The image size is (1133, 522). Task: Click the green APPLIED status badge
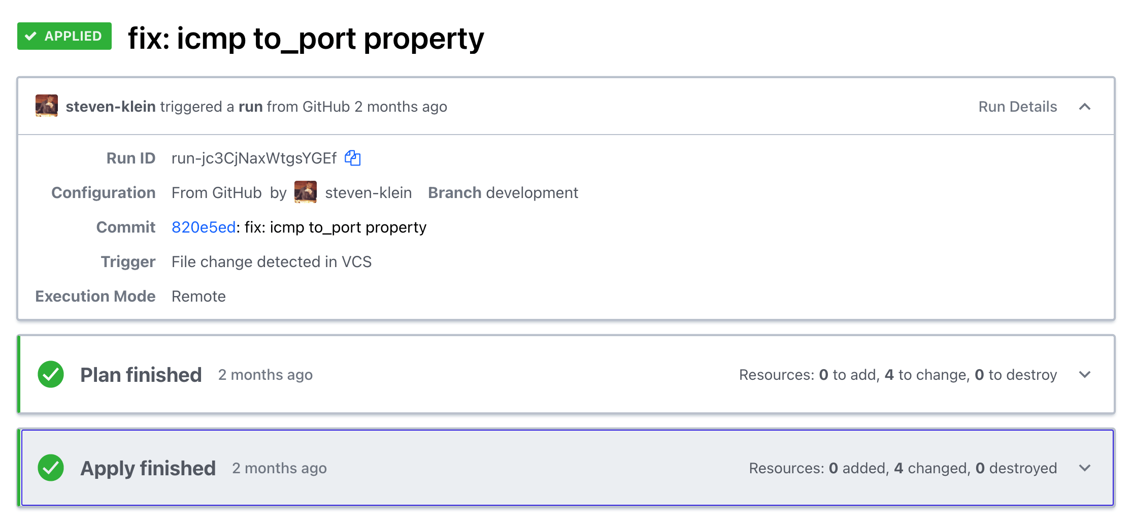(x=64, y=36)
